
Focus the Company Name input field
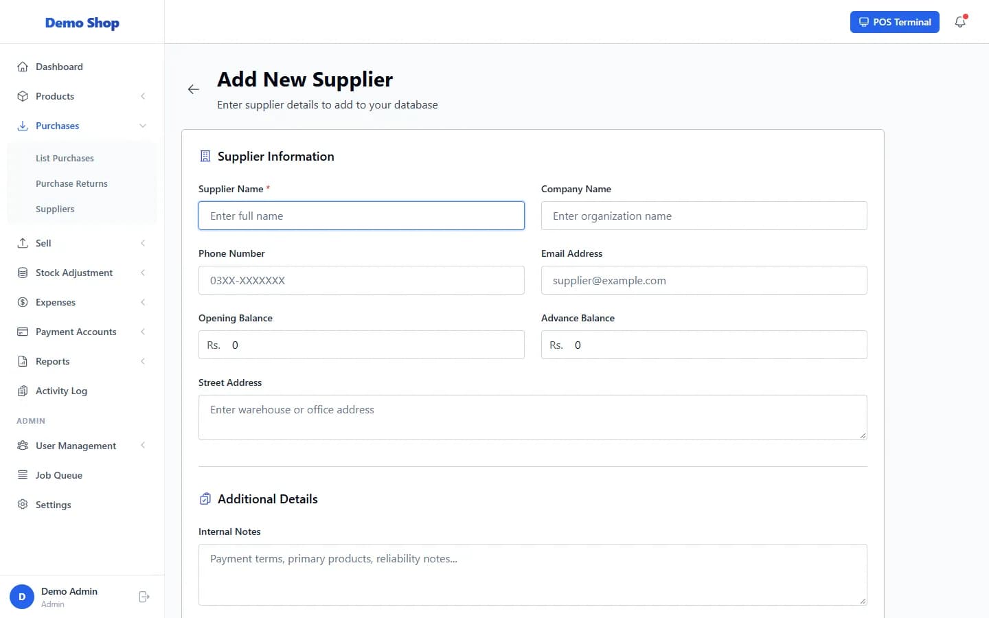pyautogui.click(x=704, y=216)
